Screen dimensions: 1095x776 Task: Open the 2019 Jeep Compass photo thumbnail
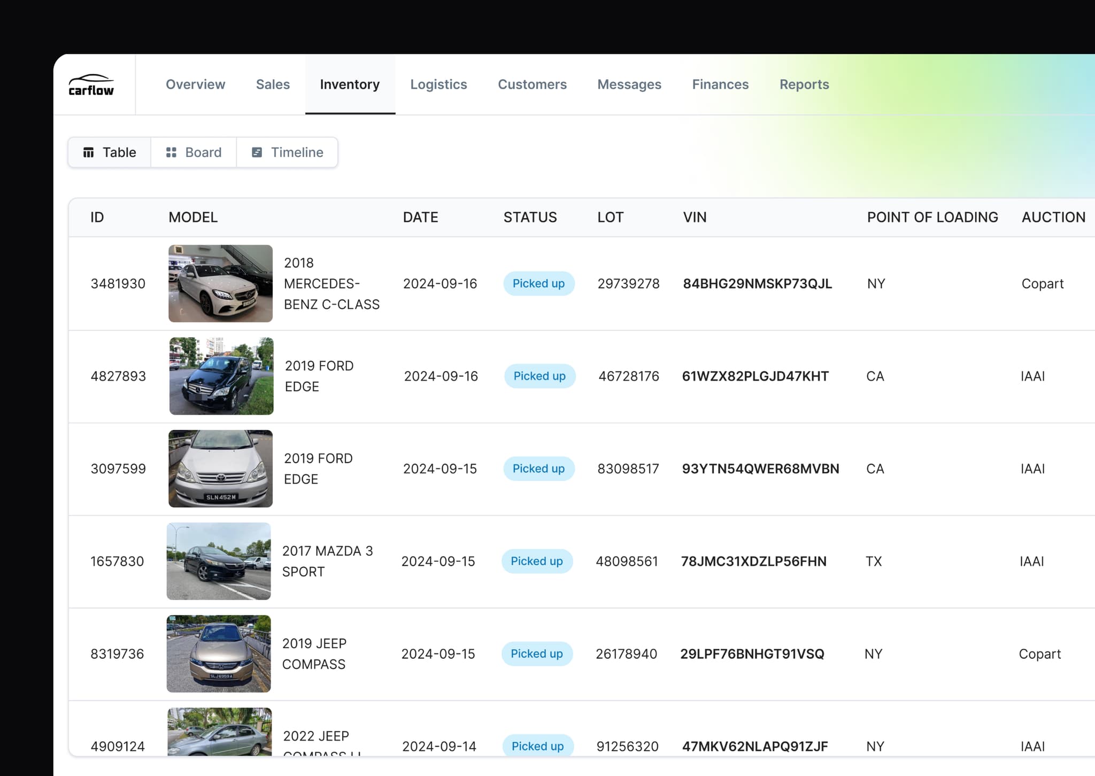tap(219, 654)
